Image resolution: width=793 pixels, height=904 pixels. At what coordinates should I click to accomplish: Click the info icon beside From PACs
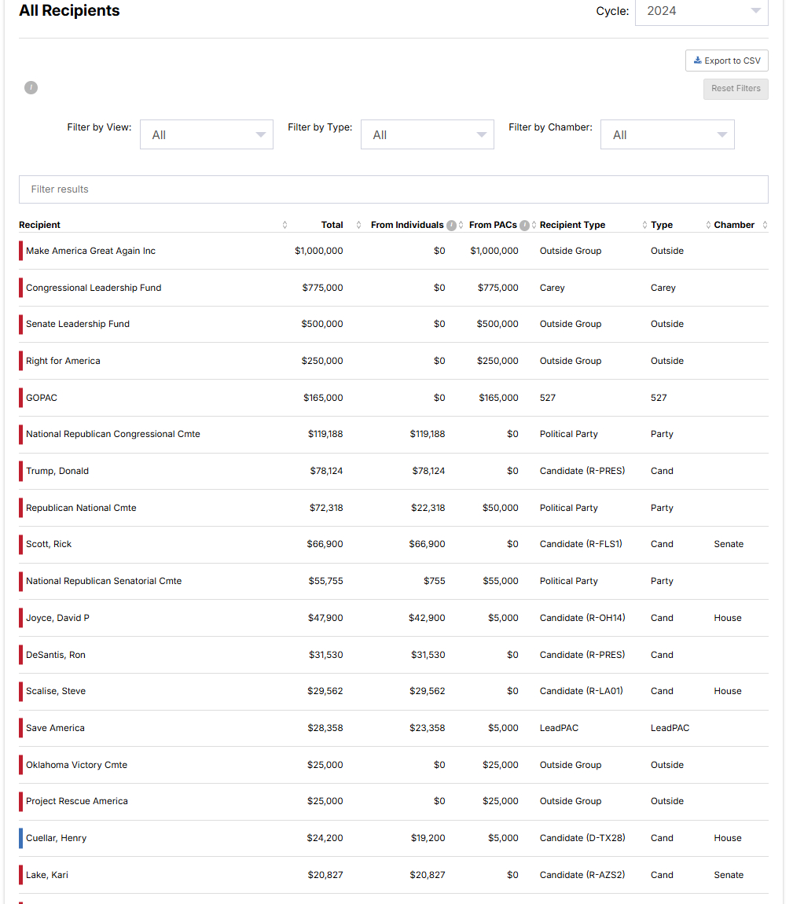[524, 226]
